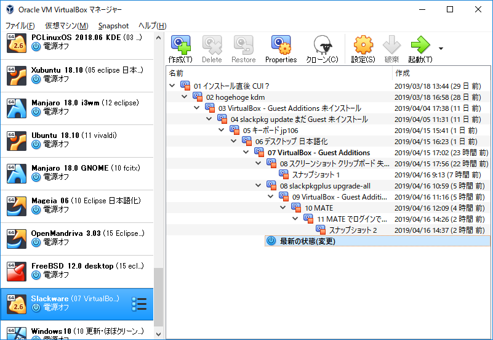This screenshot has width=493, height=340.
Task: Select 最新の状態(変更) current state row
Action: click(377, 241)
